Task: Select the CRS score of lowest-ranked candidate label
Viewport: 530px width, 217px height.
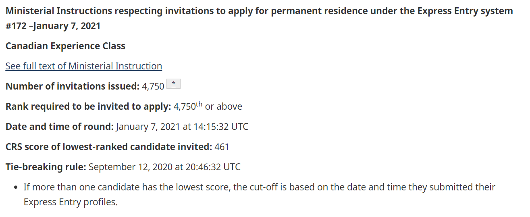Action: click(109, 147)
